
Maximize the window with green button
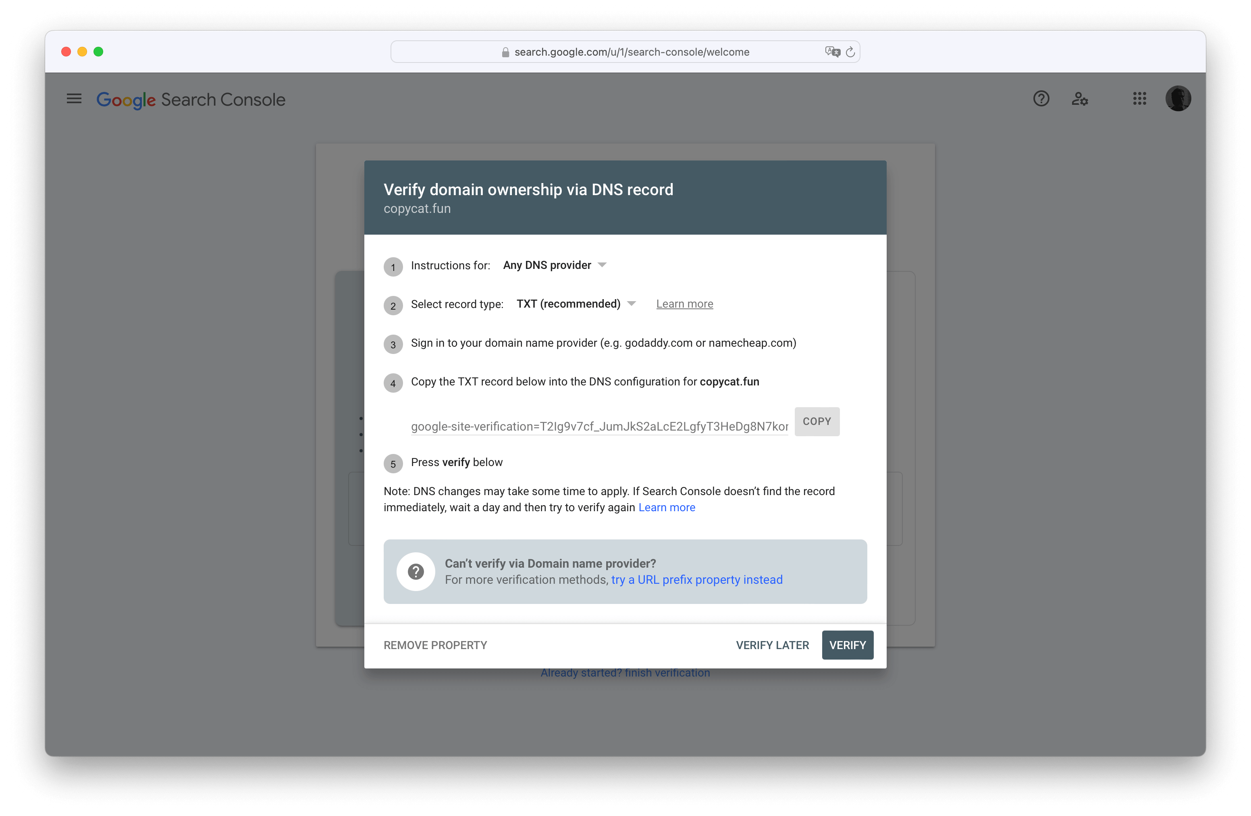pyautogui.click(x=98, y=52)
